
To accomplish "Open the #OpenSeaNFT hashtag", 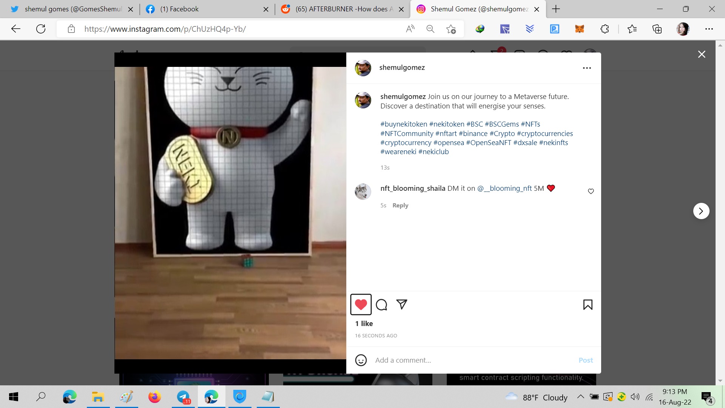I will click(489, 143).
